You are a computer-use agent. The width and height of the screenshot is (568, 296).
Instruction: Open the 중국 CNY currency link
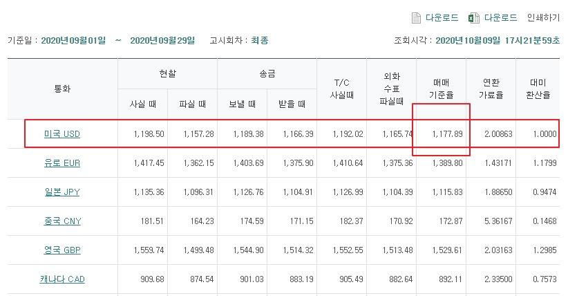(62, 221)
